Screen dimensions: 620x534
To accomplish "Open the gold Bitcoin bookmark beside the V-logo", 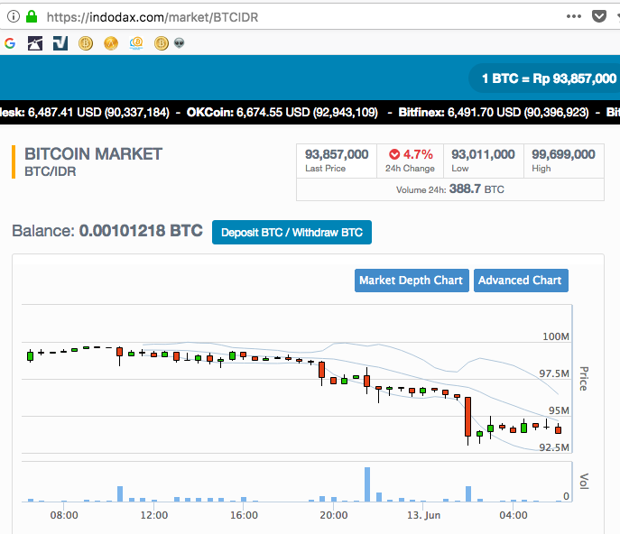I will (x=86, y=43).
